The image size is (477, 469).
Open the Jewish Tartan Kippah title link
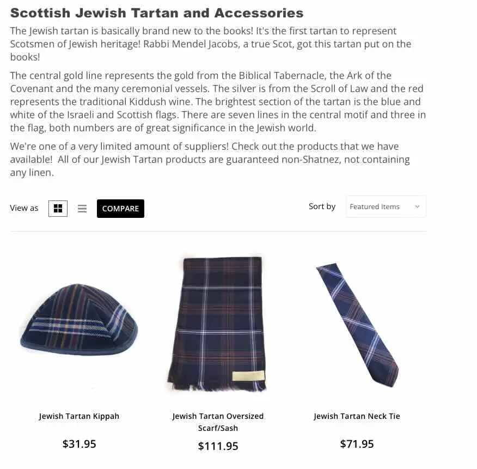click(79, 416)
